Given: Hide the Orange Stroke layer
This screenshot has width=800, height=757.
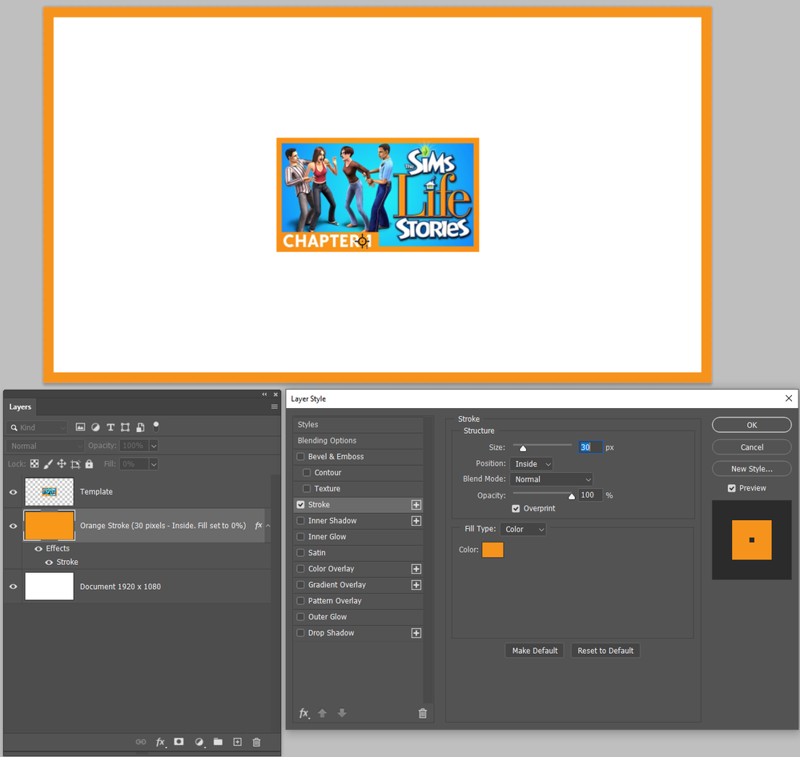Looking at the screenshot, I should tap(14, 526).
